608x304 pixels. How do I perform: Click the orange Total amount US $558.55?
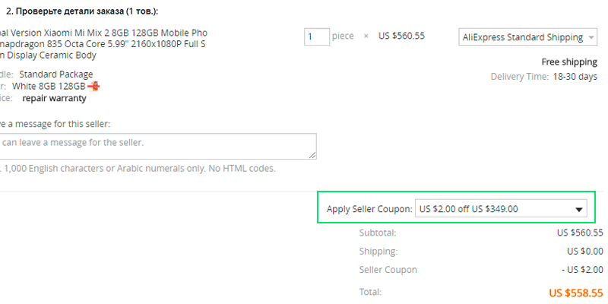click(x=576, y=293)
